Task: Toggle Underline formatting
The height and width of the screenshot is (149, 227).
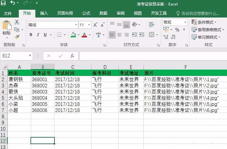Action: 45,35
